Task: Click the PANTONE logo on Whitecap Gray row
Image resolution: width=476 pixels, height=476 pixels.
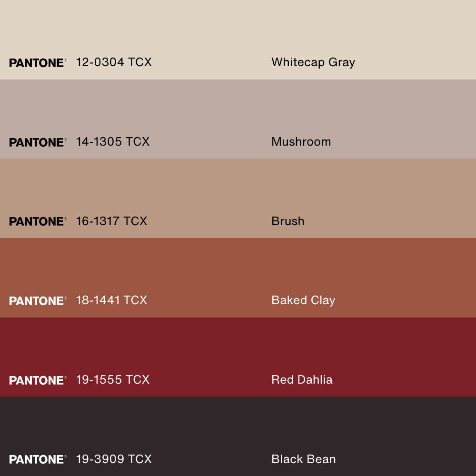Action: [38, 63]
